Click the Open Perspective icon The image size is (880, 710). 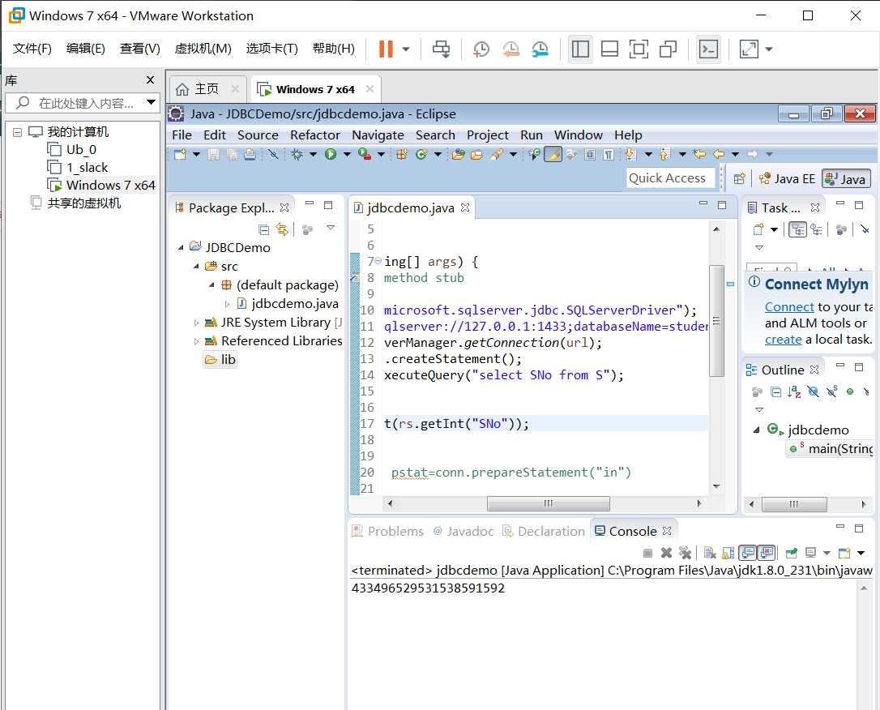740,179
